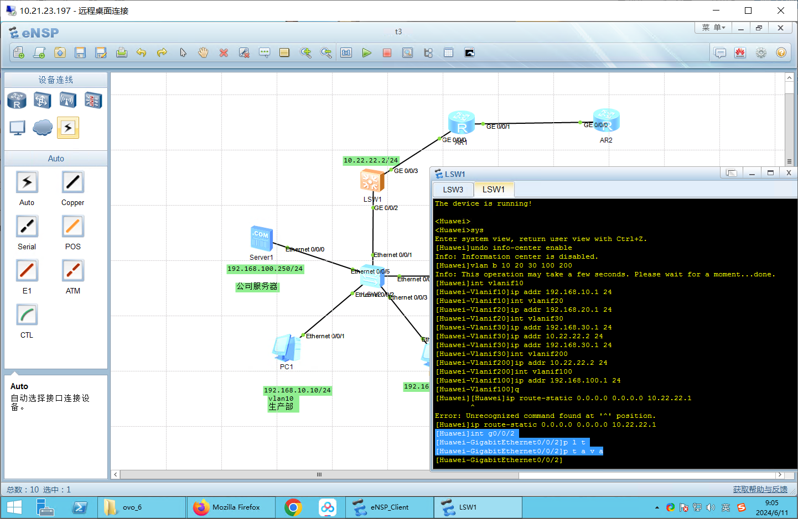The width and height of the screenshot is (798, 519).
Task: Click the canvas horizontal scrollbar thumb
Action: pyautogui.click(x=319, y=475)
